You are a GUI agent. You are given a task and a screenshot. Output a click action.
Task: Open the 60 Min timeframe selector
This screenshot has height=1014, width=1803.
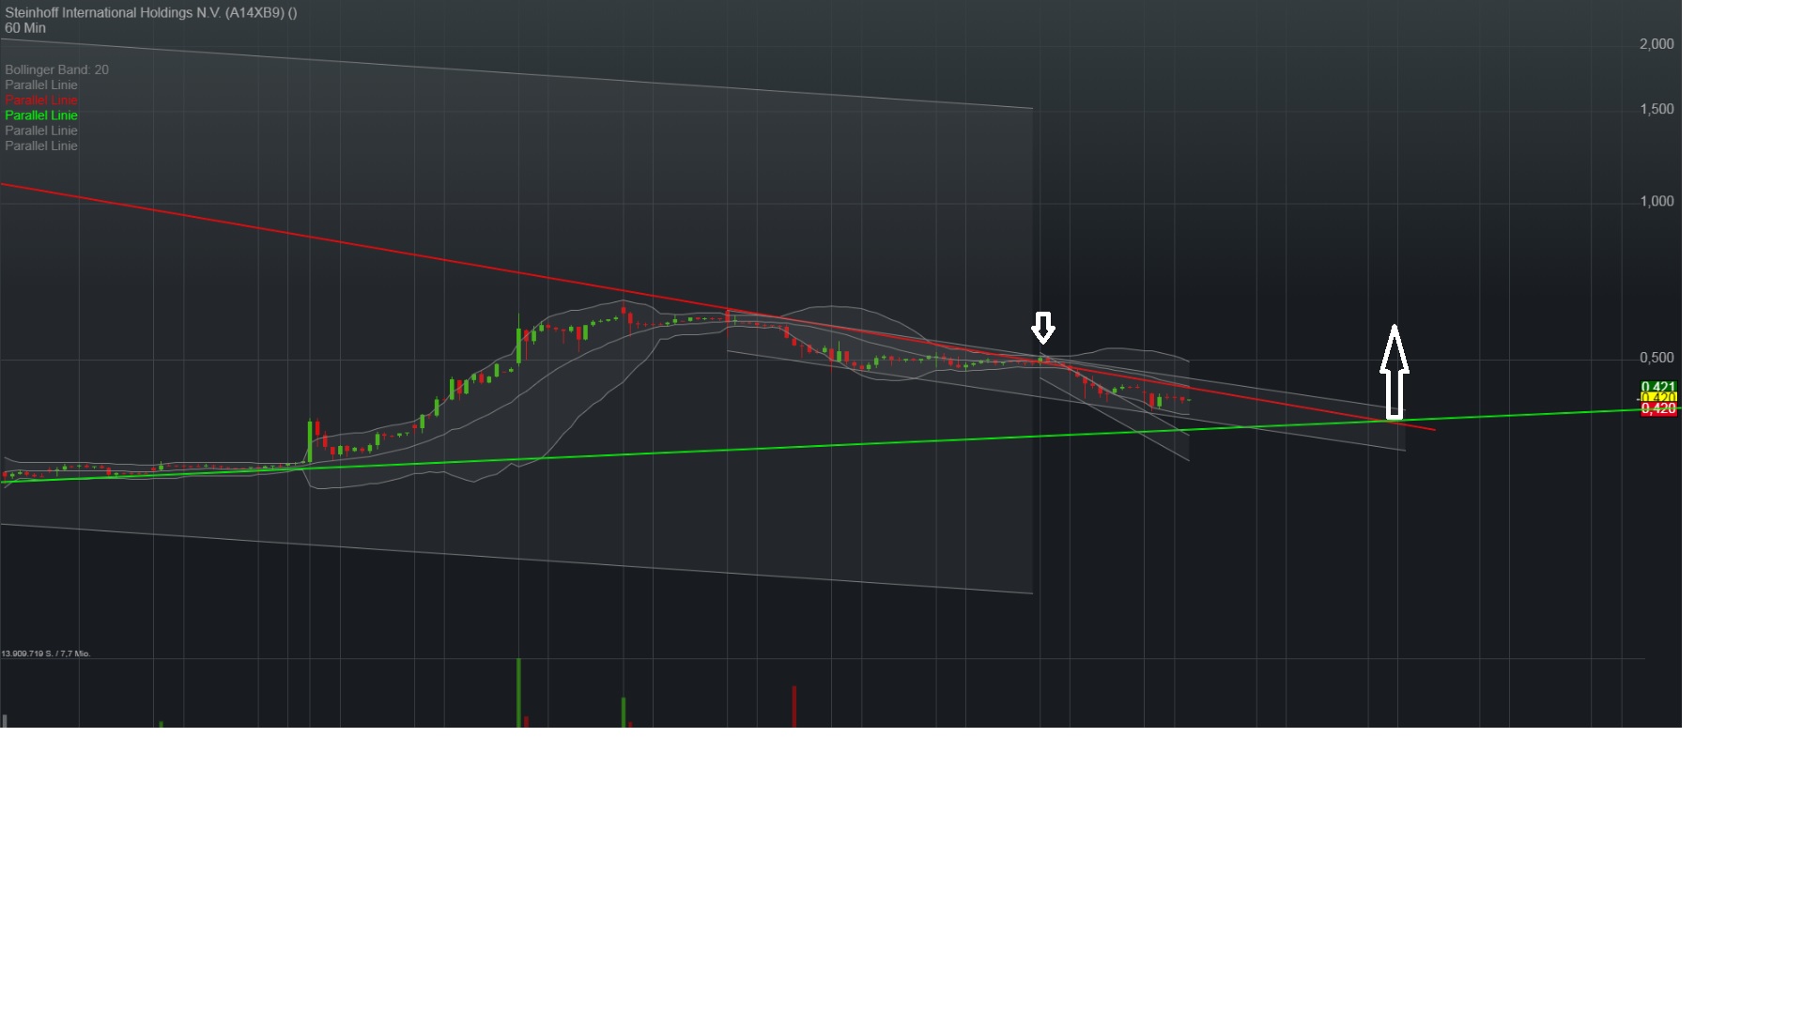coord(25,28)
